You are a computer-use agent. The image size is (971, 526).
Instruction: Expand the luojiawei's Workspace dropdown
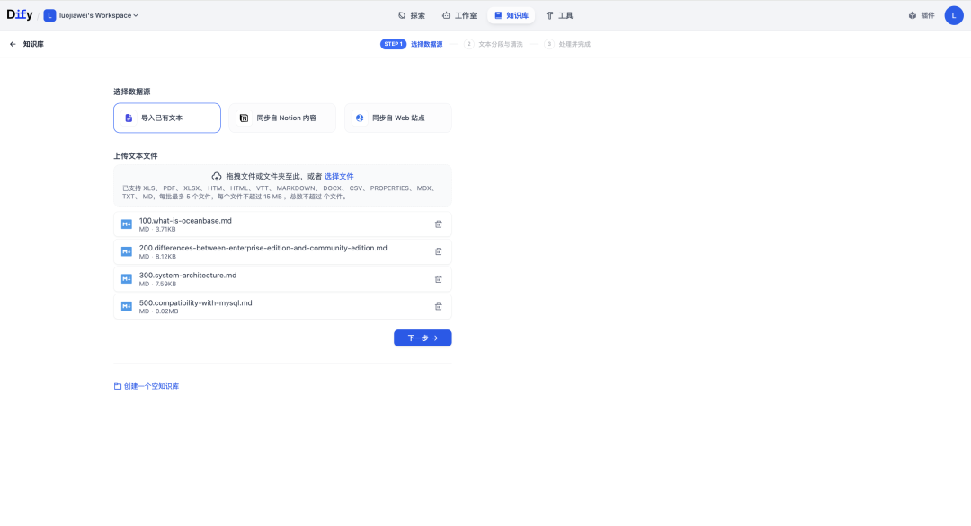pos(93,14)
